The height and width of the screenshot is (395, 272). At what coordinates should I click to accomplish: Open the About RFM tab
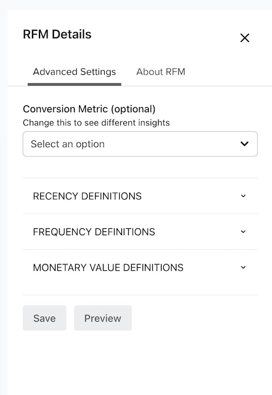(161, 72)
